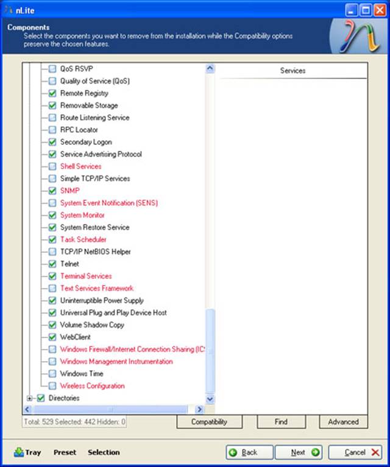Click the nLite title bar icon
The width and height of the screenshot is (390, 467).
pos(8,9)
